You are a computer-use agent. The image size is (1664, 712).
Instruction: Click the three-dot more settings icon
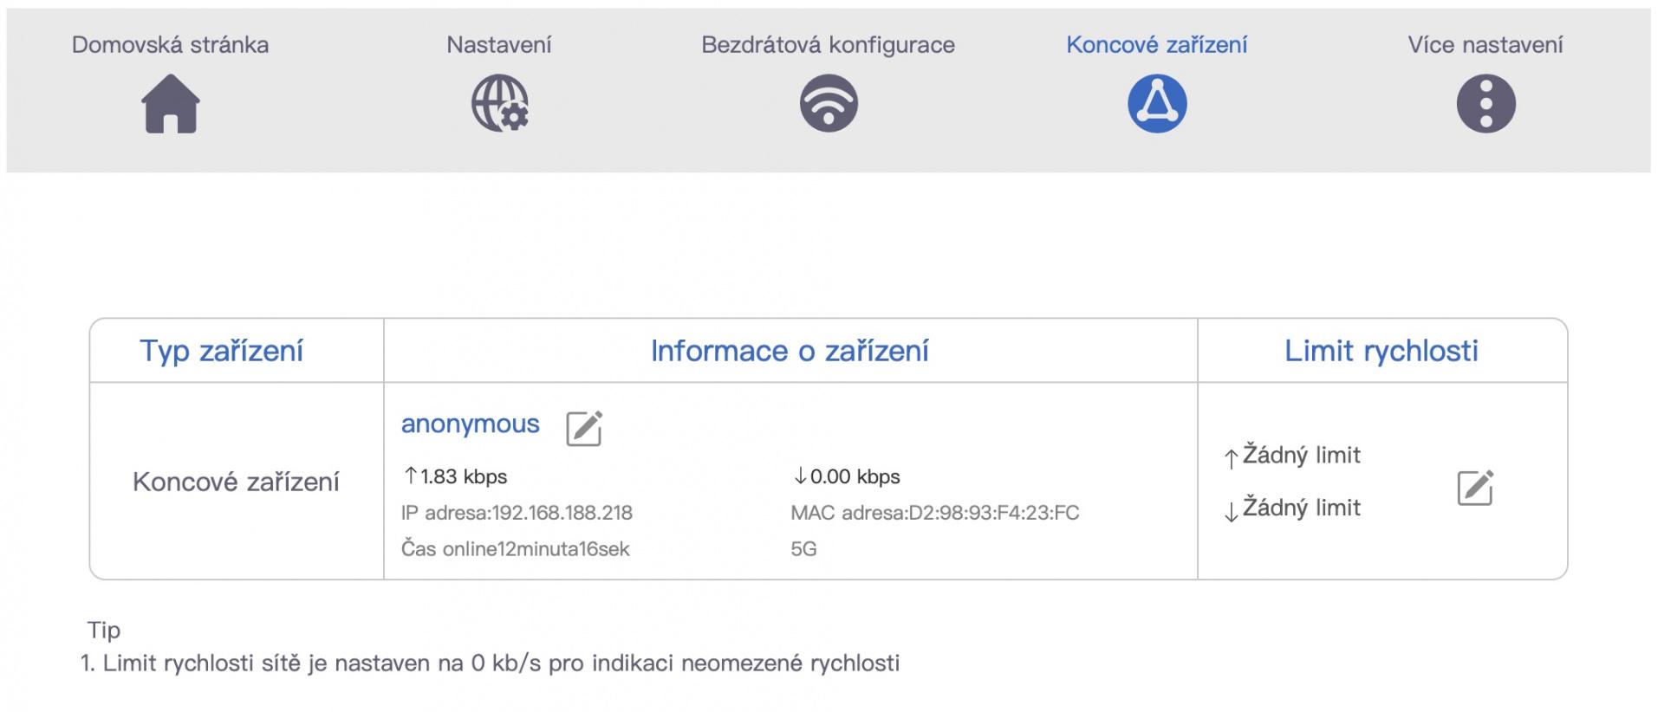point(1485,104)
